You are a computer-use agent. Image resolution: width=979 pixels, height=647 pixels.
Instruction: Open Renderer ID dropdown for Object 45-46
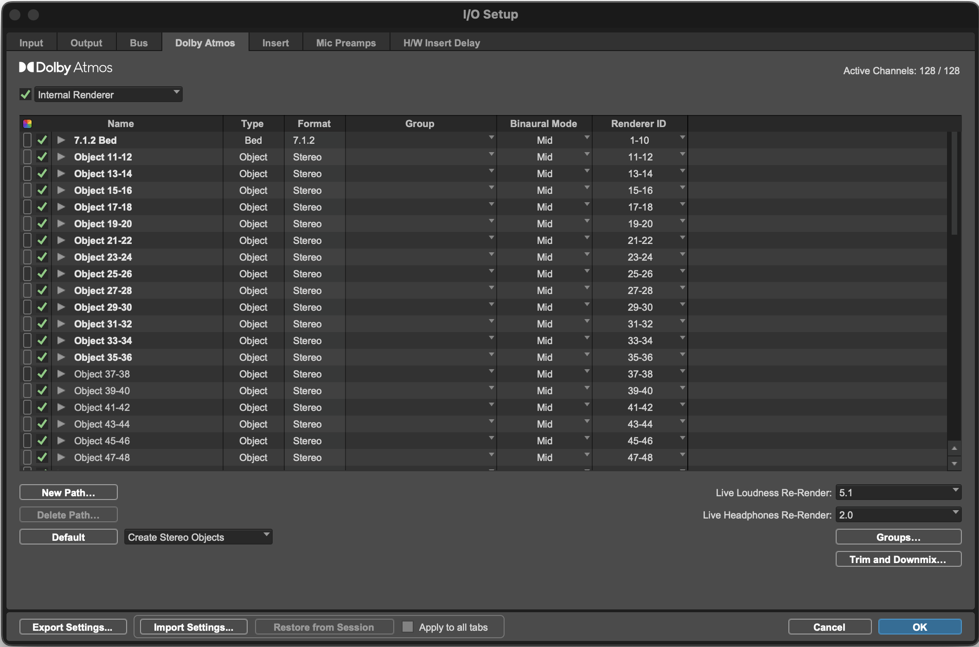[x=682, y=438]
